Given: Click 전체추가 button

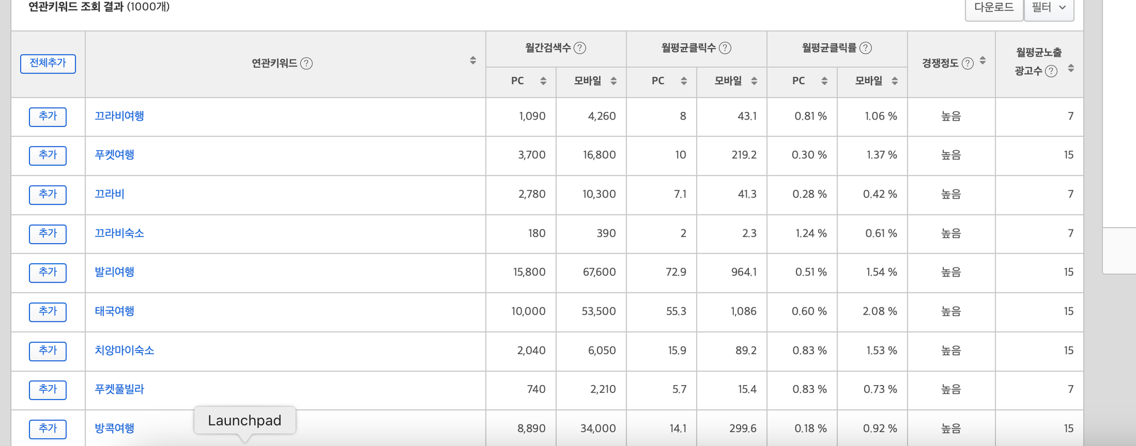Looking at the screenshot, I should point(48,64).
